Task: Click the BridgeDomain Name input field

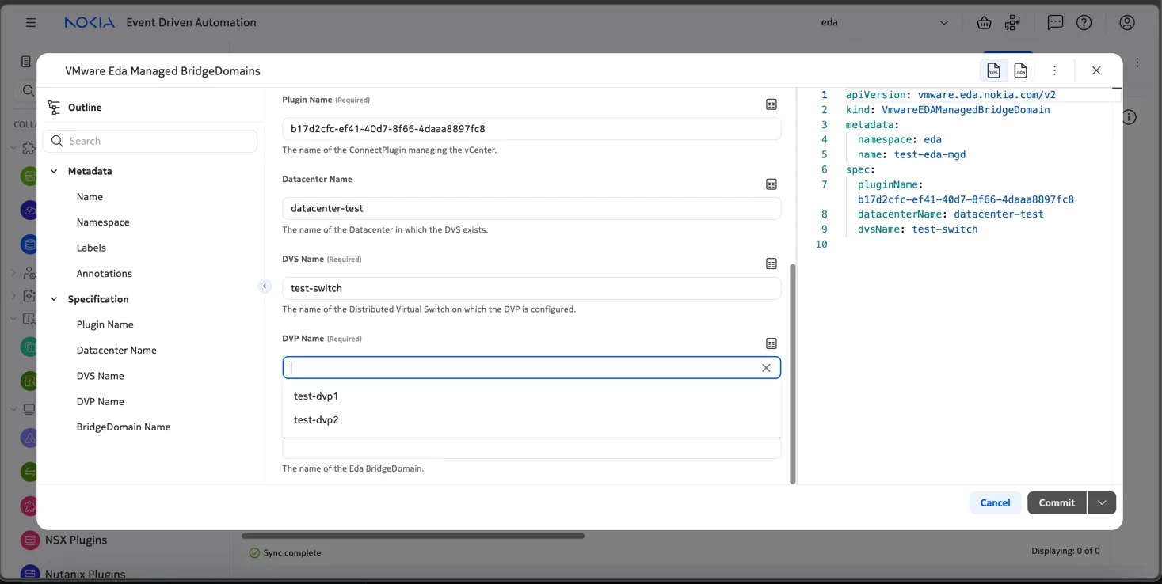Action: click(531, 449)
